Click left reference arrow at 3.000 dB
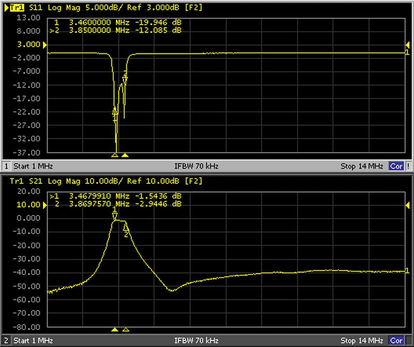The height and width of the screenshot is (347, 414). point(45,45)
